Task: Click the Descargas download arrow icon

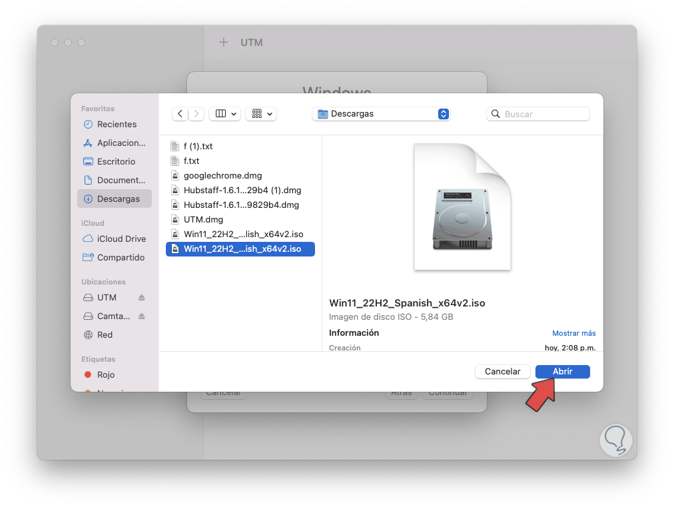Action: point(88,199)
